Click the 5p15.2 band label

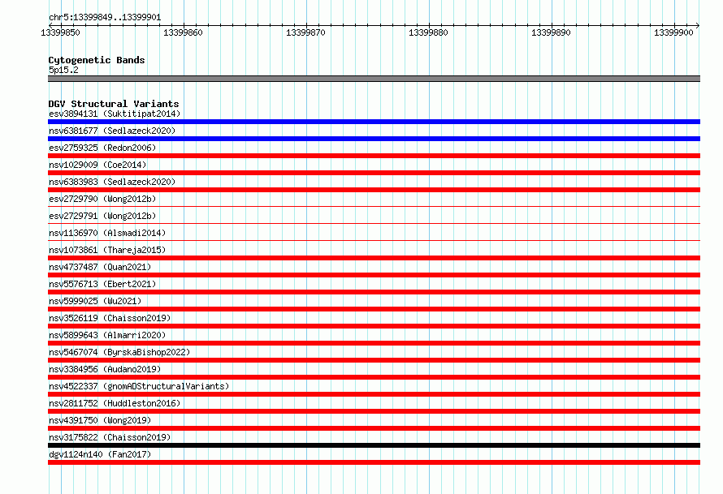63,70
